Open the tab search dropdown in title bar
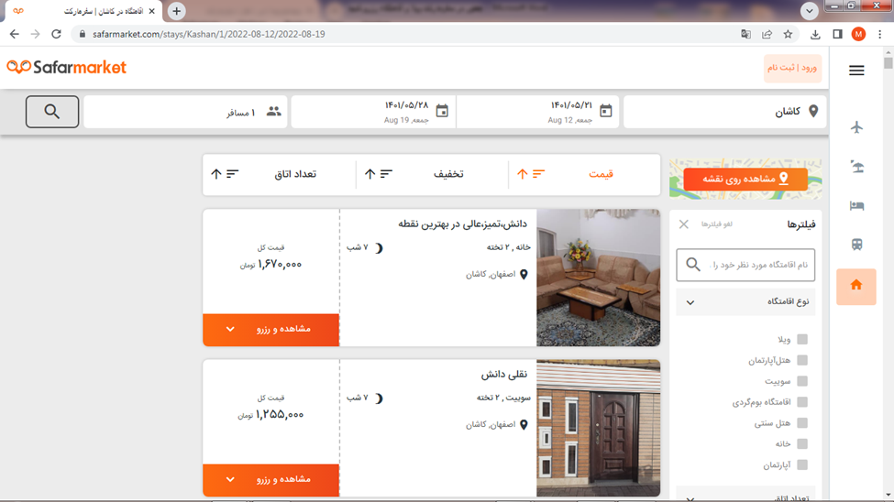The image size is (894, 502). 809,11
